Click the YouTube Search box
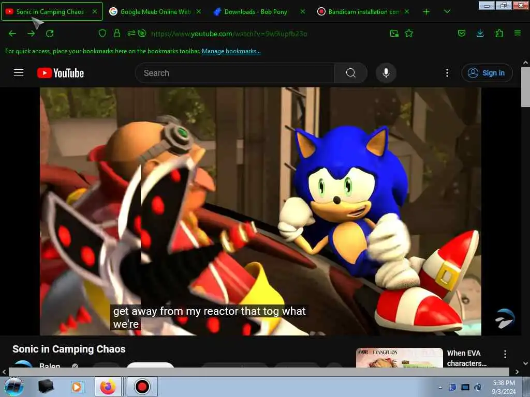The image size is (530, 397). 235,73
